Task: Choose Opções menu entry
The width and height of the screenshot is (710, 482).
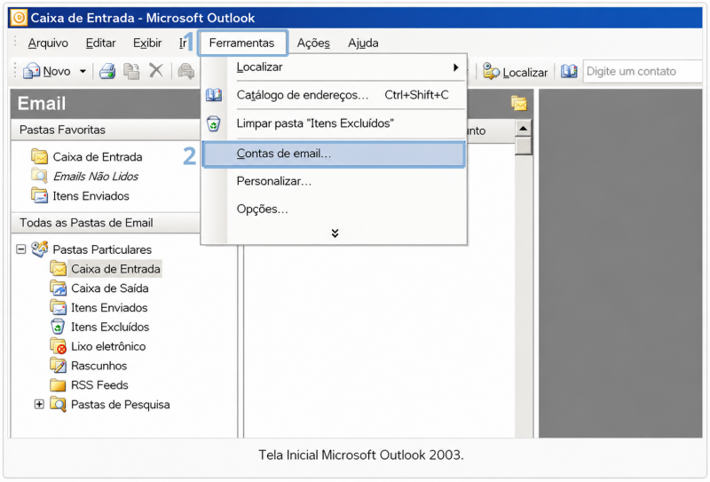Action: click(x=335, y=209)
